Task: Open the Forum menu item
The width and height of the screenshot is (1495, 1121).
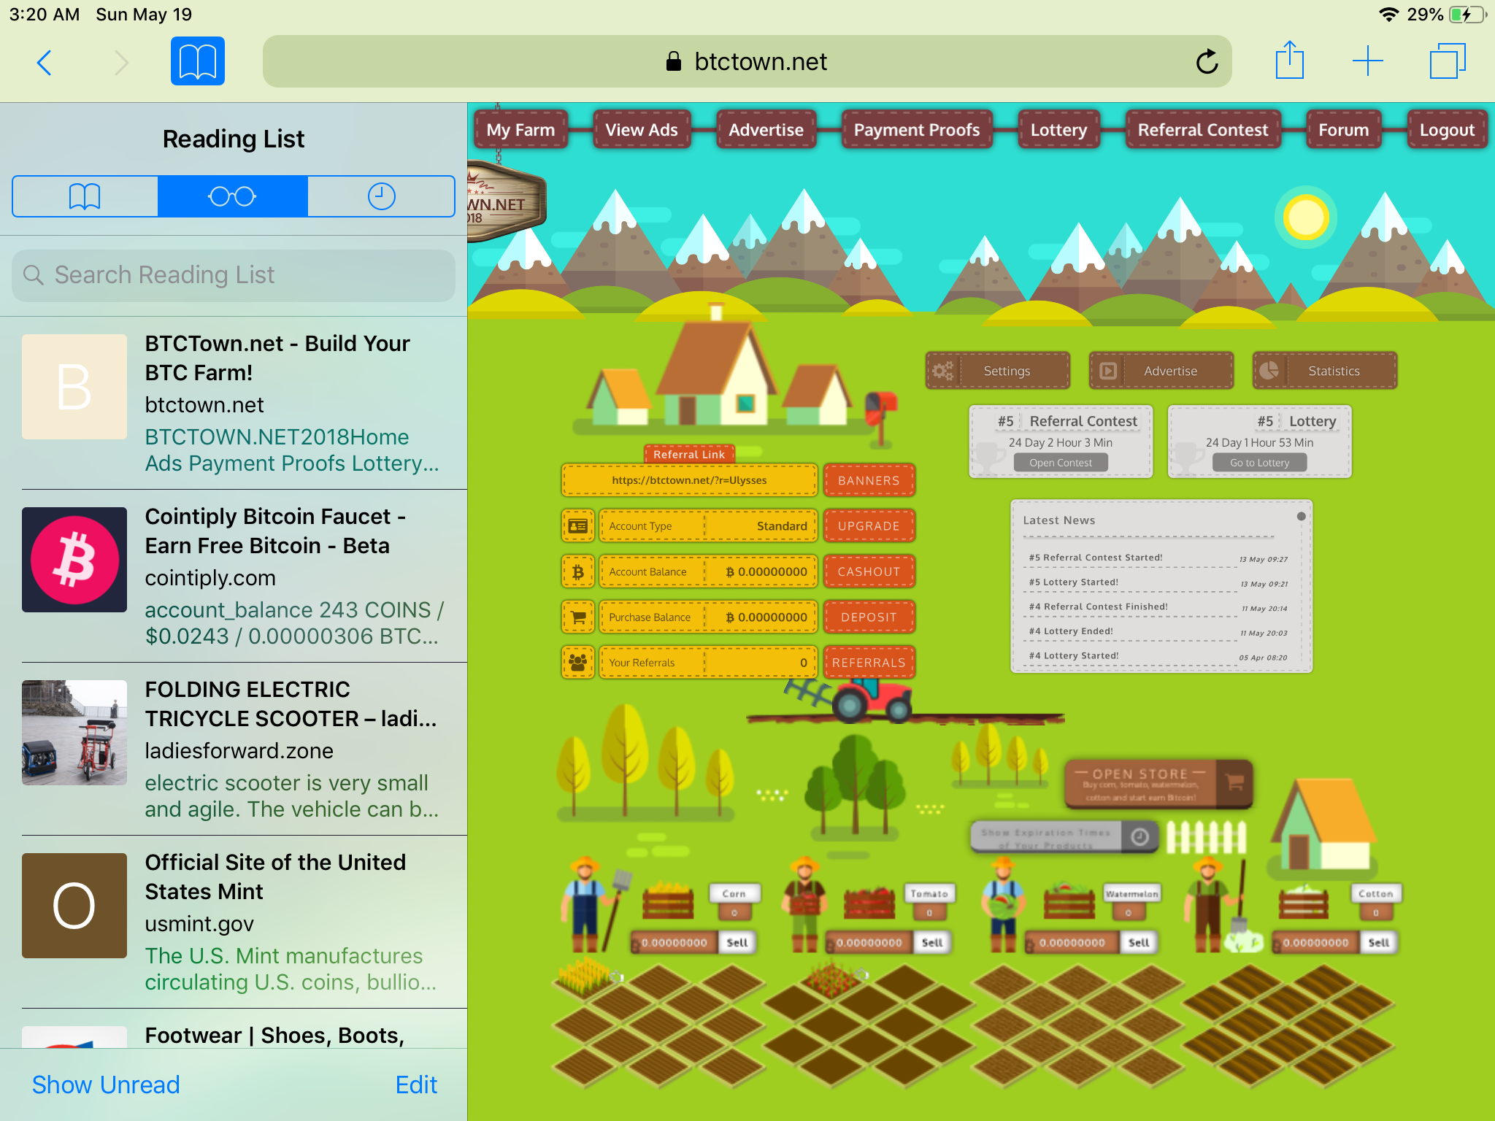Action: (x=1343, y=130)
